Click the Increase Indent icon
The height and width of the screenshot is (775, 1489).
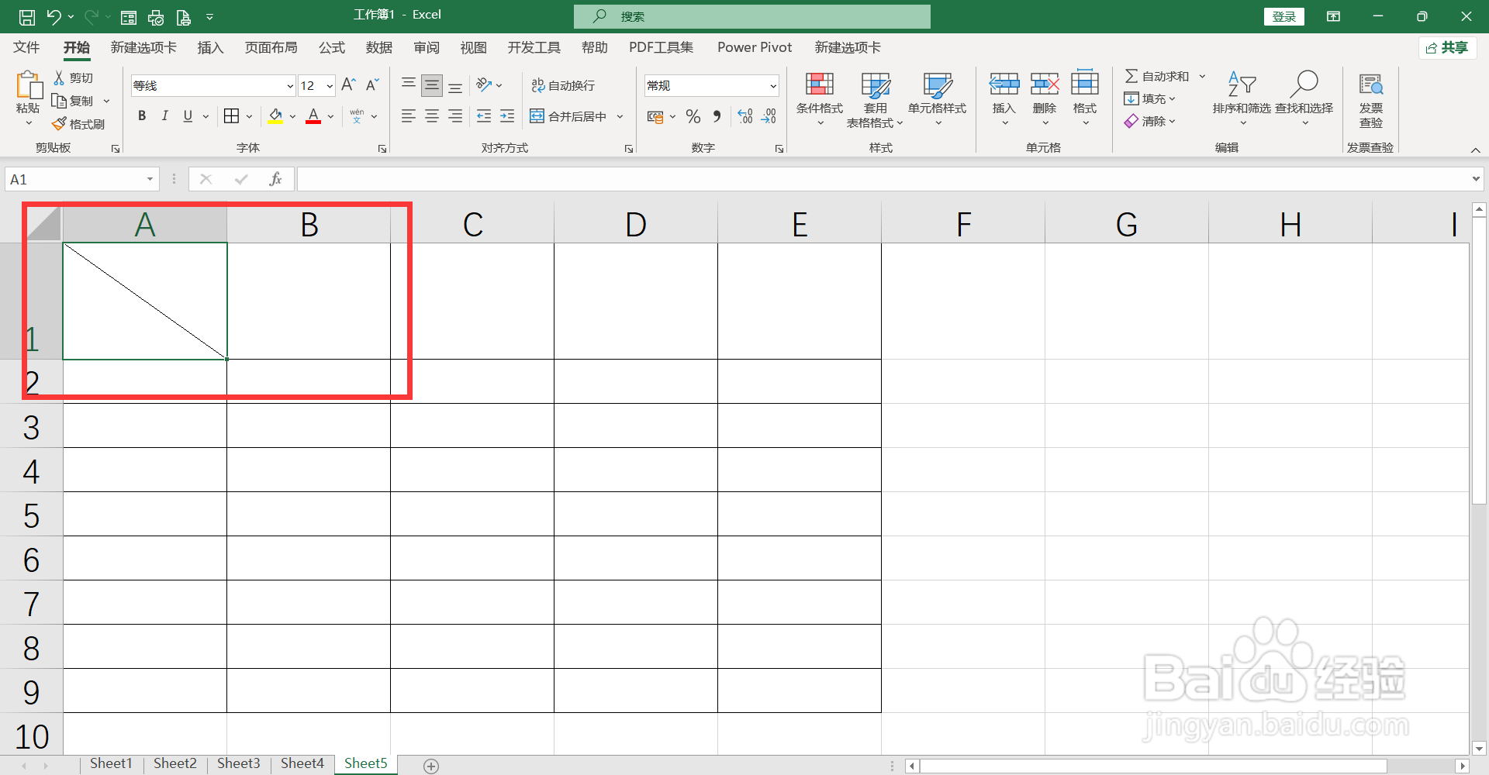pyautogui.click(x=507, y=116)
